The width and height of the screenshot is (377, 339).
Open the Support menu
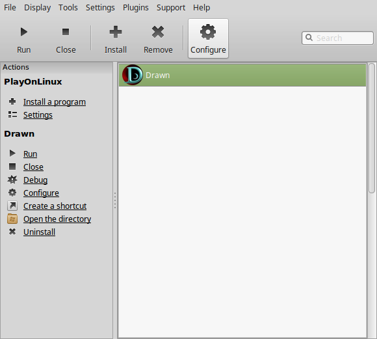tap(171, 7)
